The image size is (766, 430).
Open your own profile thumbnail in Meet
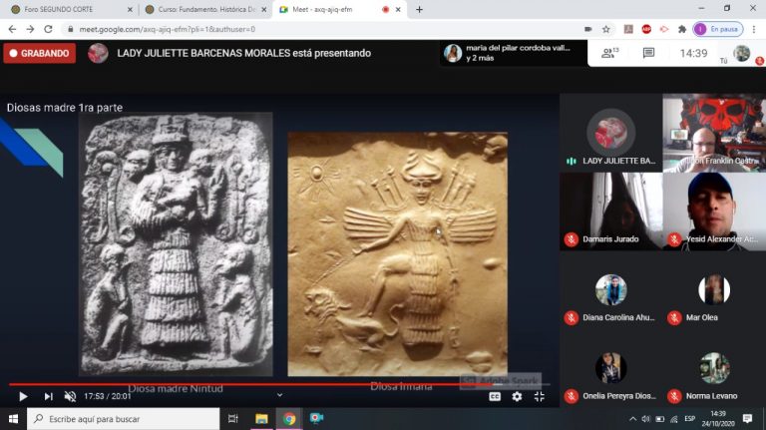click(x=742, y=53)
